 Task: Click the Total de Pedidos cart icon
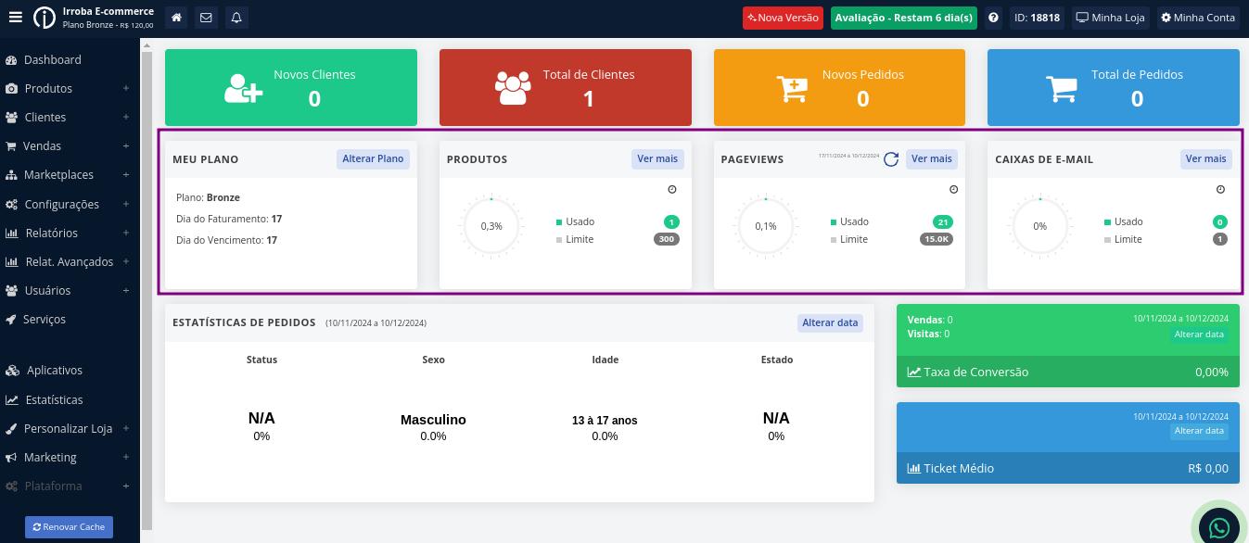point(1062,88)
